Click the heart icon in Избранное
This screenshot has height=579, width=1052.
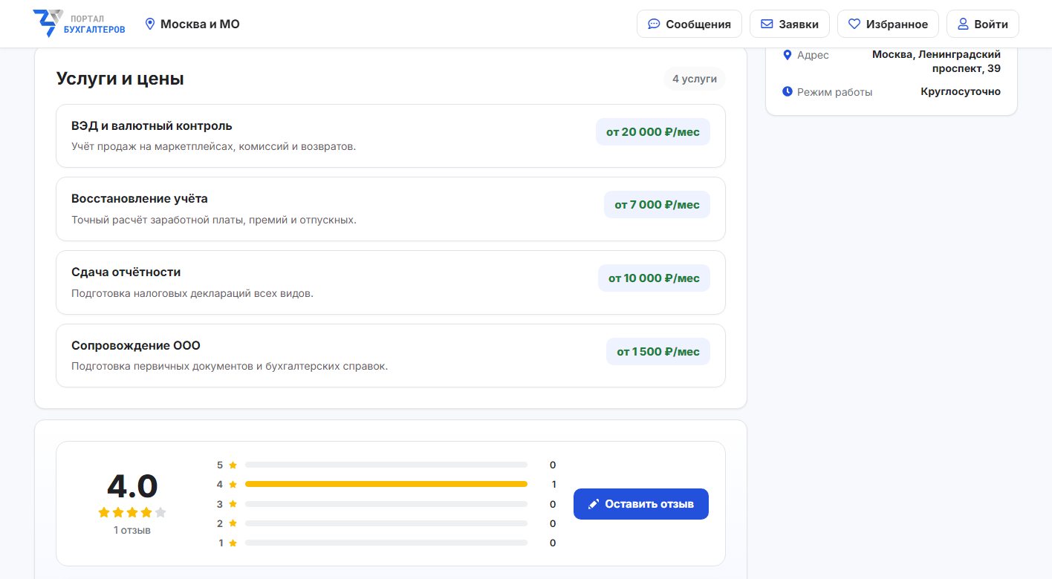[x=854, y=24]
